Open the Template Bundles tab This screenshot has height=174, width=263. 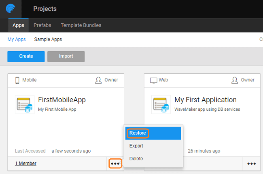[81, 25]
